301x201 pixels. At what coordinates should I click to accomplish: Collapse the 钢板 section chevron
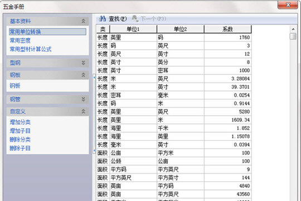pyautogui.click(x=83, y=75)
